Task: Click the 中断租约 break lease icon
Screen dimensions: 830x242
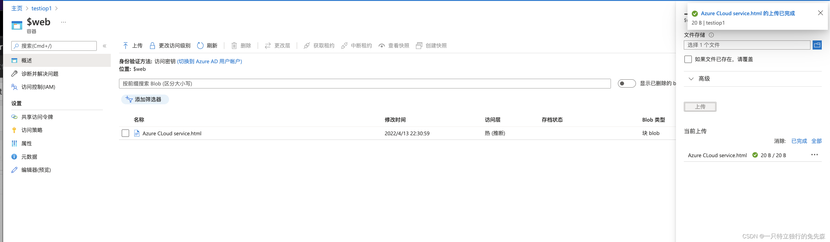Action: [344, 46]
